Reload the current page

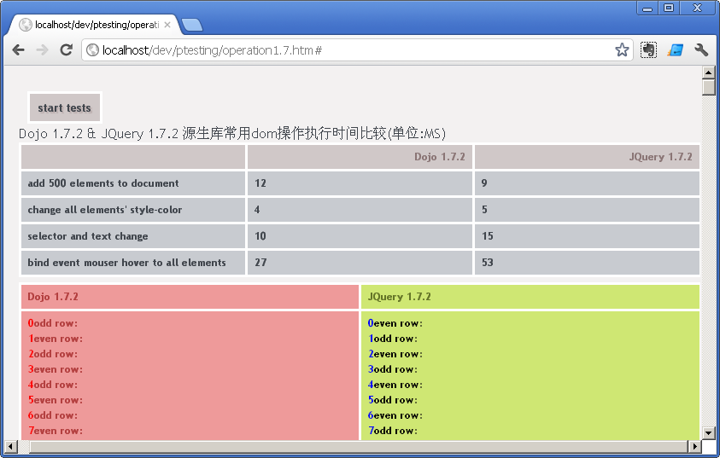click(x=67, y=49)
